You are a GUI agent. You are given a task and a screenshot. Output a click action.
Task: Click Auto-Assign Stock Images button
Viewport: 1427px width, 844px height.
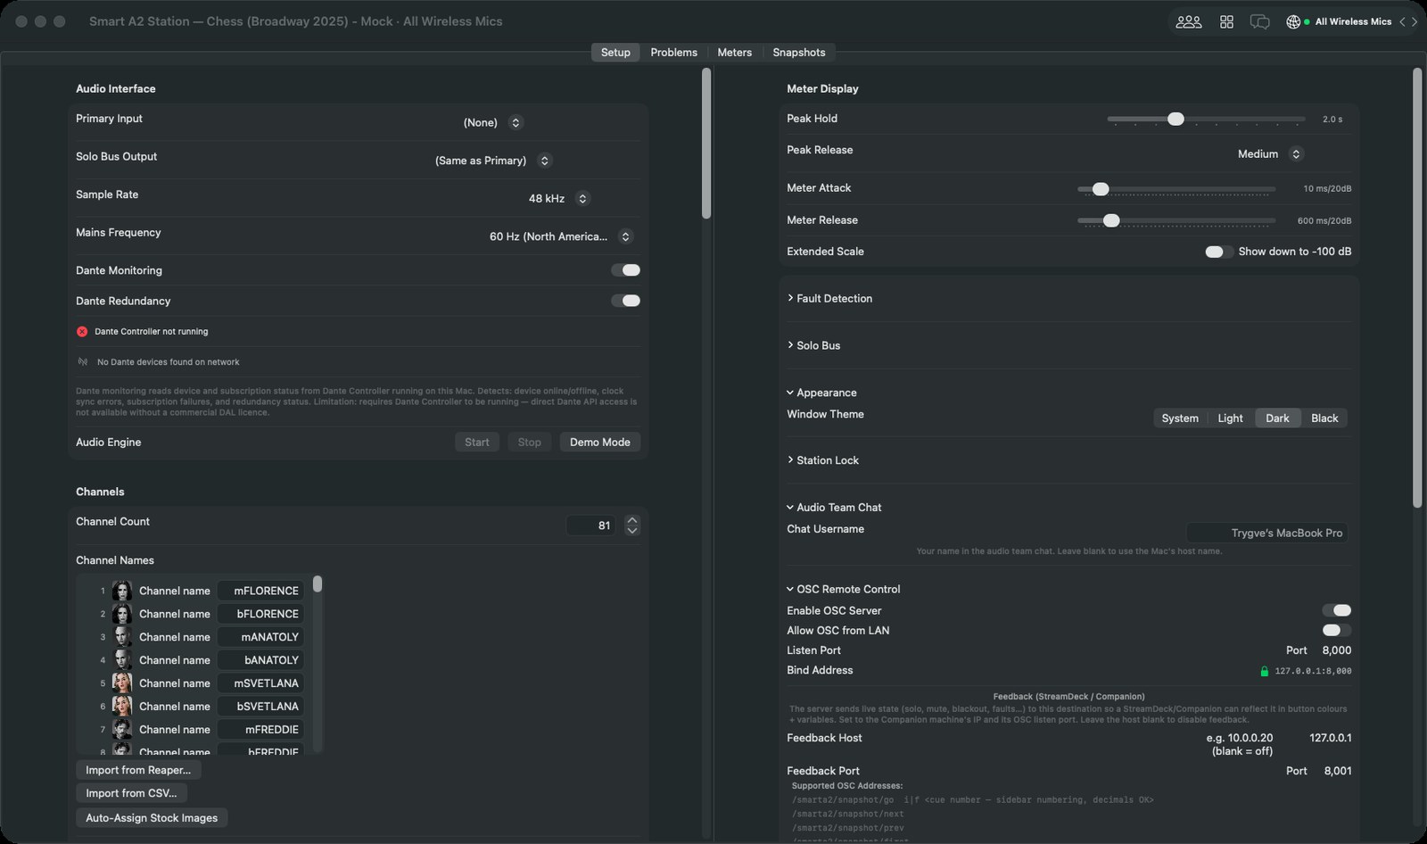pos(152,818)
